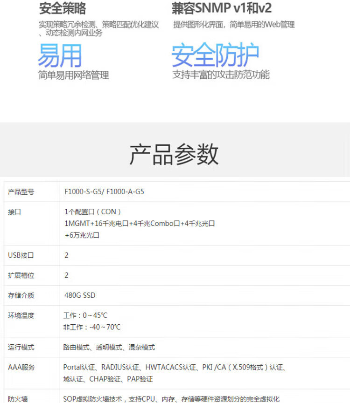Screen dimensions: 350x403
Task: Click the value '2' in 扩展槽位 row
Action: click(x=66, y=275)
